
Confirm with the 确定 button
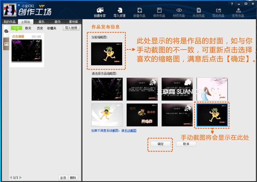point(161,144)
